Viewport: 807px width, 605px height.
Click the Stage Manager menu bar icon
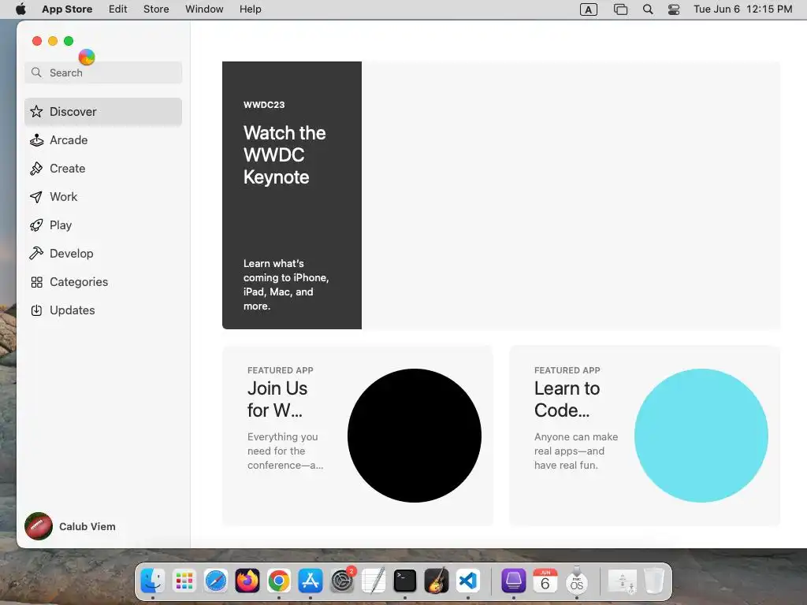tap(621, 9)
